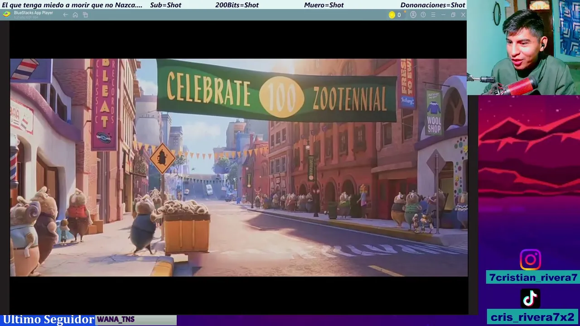Close the BlueStacks App Player
The width and height of the screenshot is (580, 326).
click(463, 15)
